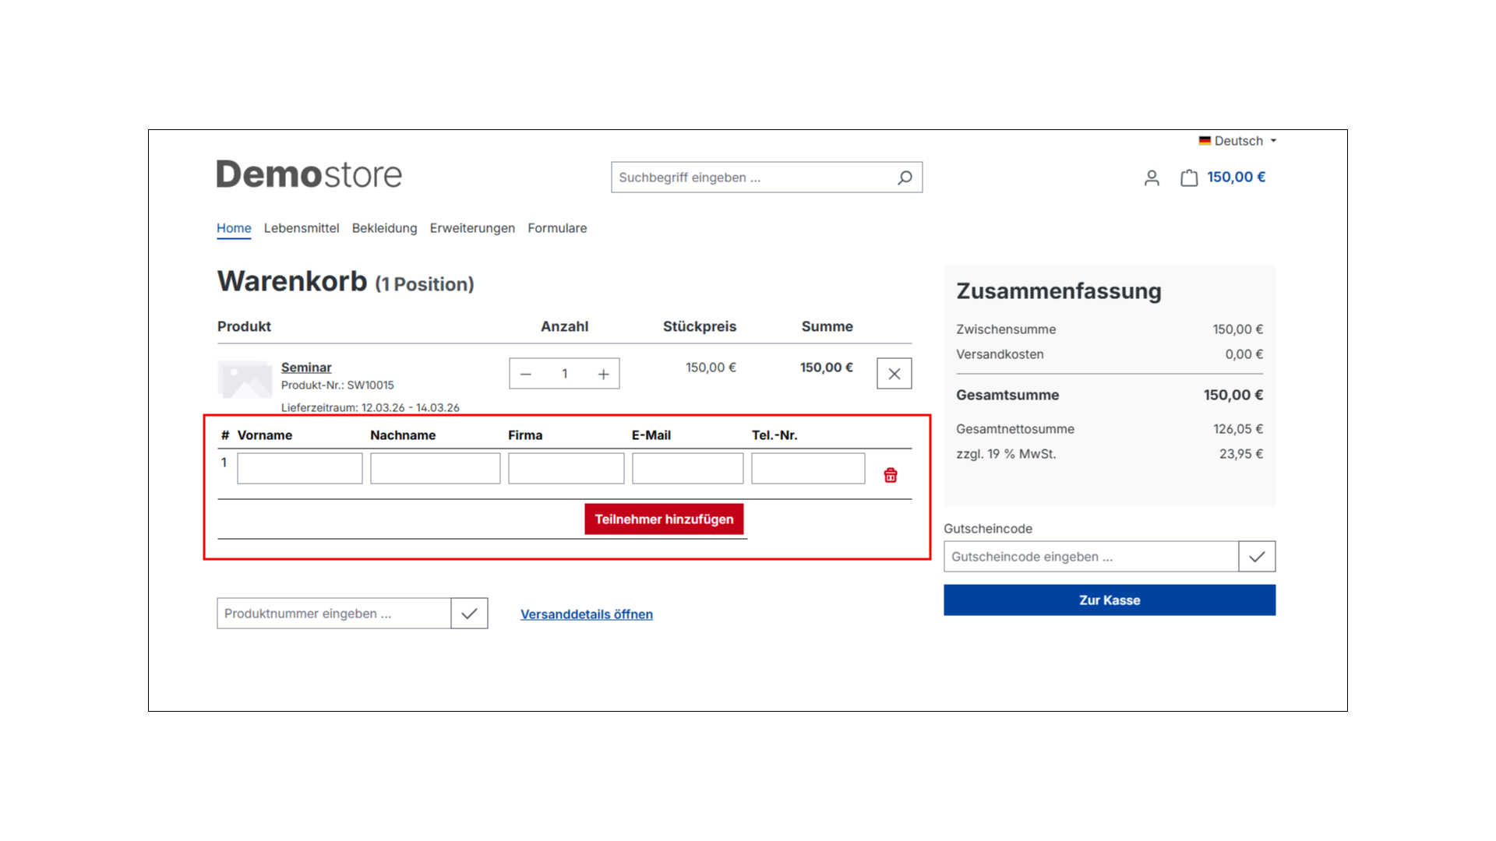Image resolution: width=1496 pixels, height=841 pixels.
Task: Open the Lebensmittel menu item
Action: [302, 228]
